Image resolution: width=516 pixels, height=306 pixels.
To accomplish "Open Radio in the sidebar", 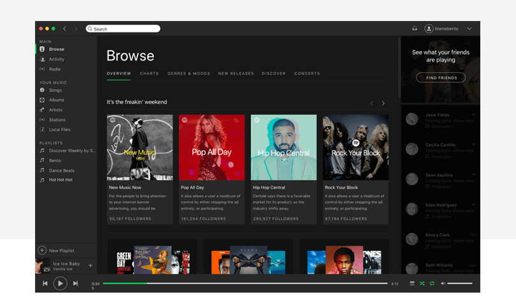I will point(55,69).
